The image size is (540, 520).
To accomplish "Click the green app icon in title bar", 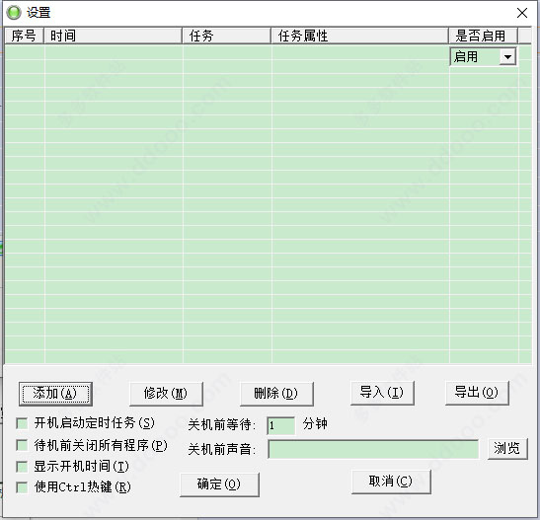I will [14, 13].
